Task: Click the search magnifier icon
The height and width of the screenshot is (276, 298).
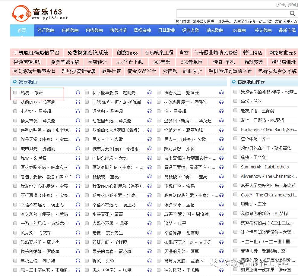Action: tap(292, 13)
